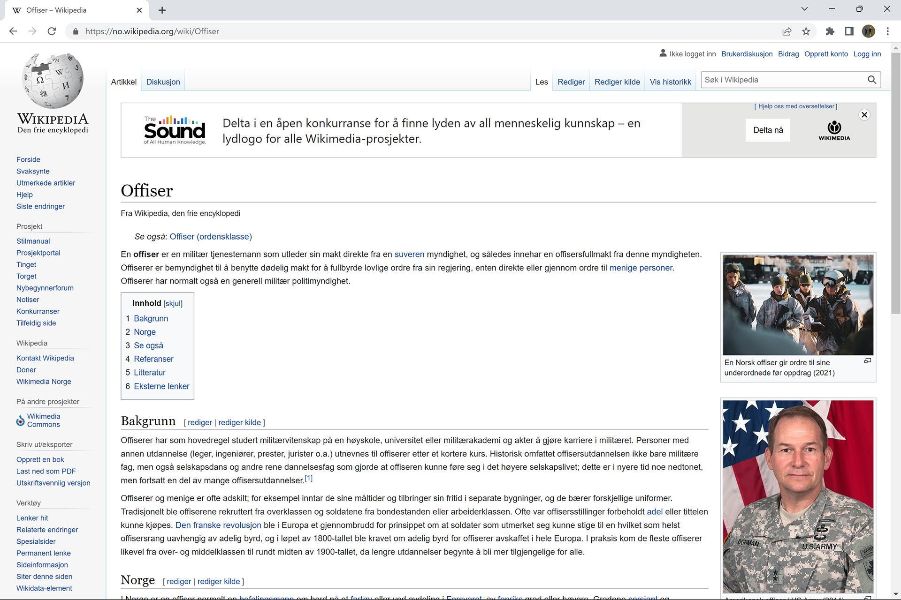
Task: Click the not-logged-in user icon
Action: click(663, 53)
